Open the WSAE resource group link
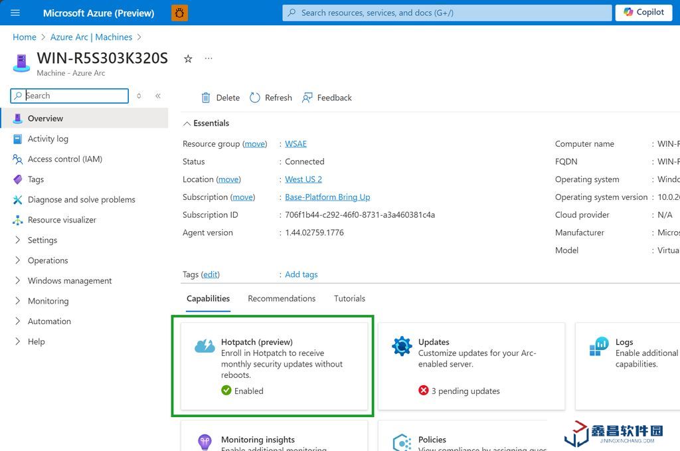 point(296,144)
